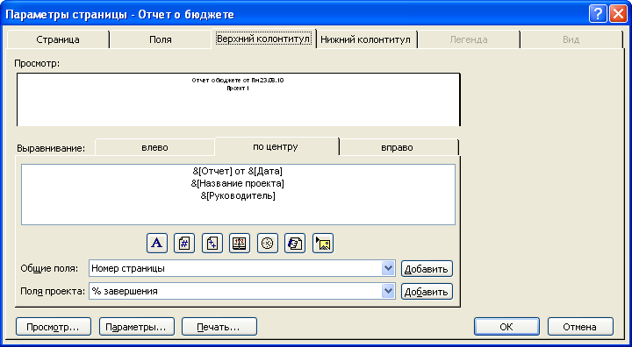
Task: Add the Номер страницы general field
Action: [x=427, y=269]
